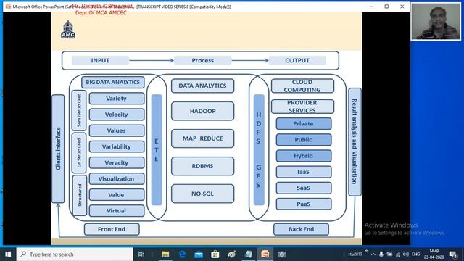Click the Public box
This screenshot has height=261, width=464.
(304, 140)
